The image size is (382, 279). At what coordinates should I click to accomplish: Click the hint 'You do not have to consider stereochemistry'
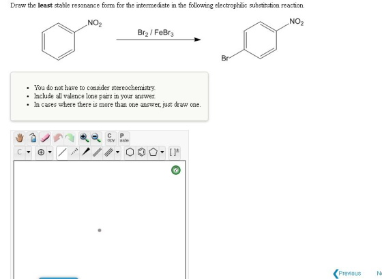pyautogui.click(x=95, y=88)
